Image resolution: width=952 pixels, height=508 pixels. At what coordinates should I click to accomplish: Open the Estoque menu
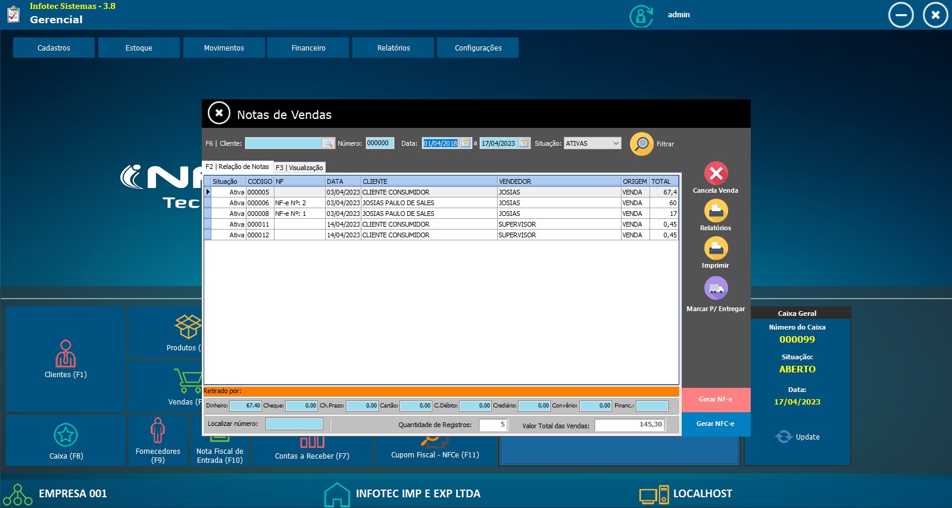139,48
